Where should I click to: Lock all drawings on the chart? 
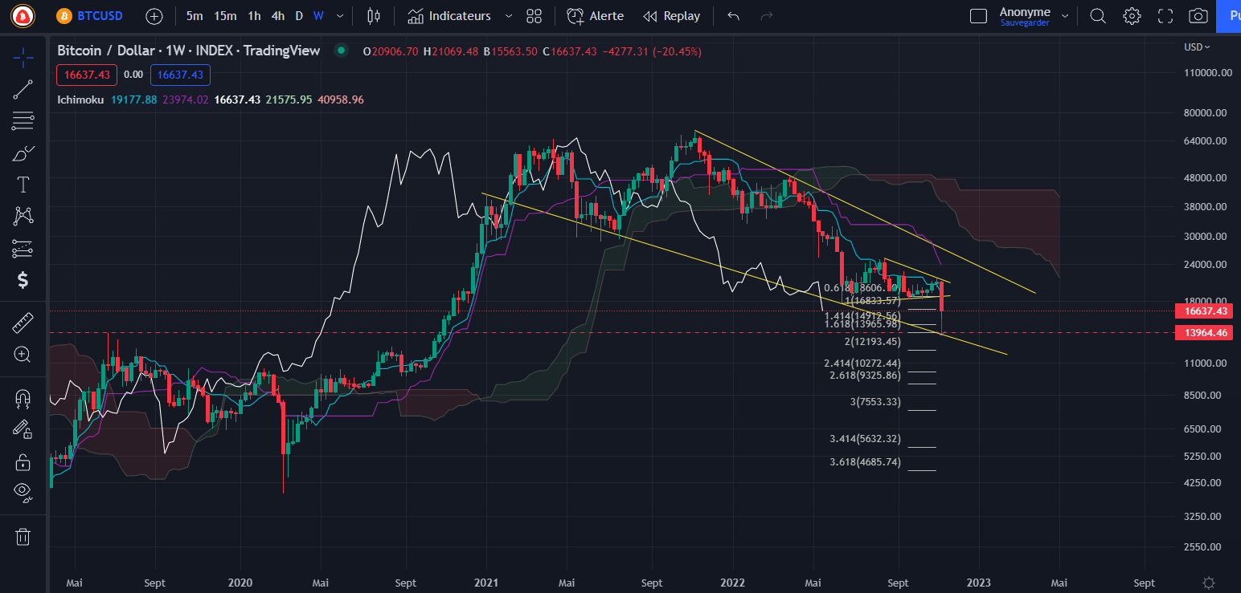23,461
